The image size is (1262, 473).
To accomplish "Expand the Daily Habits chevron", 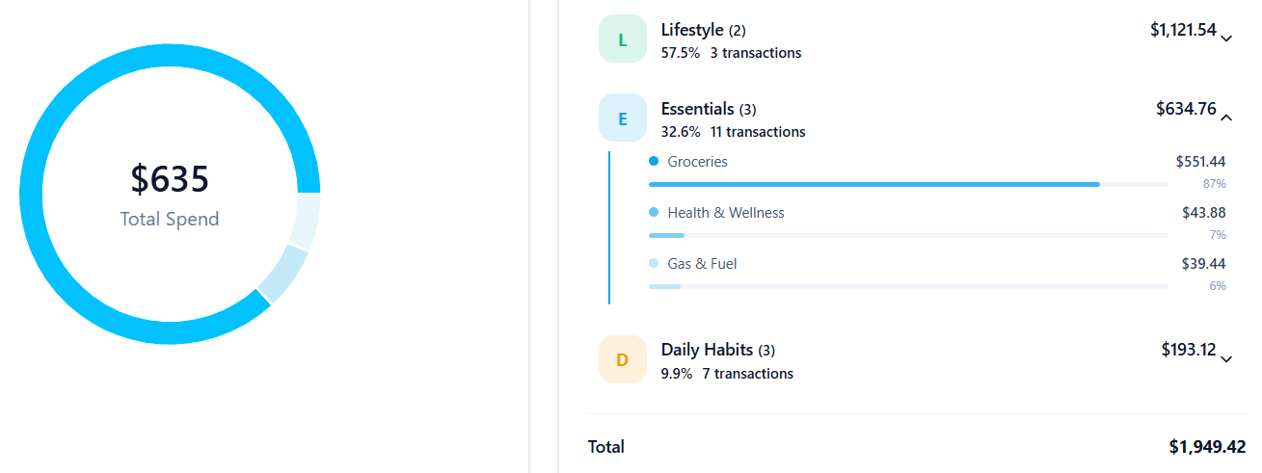I will [x=1226, y=359].
